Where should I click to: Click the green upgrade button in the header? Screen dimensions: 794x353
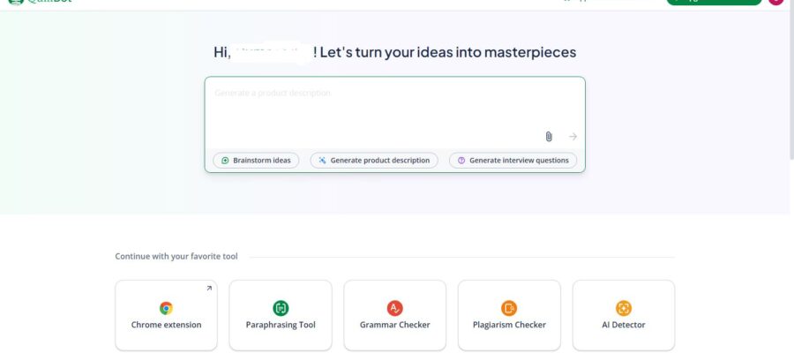(713, 2)
